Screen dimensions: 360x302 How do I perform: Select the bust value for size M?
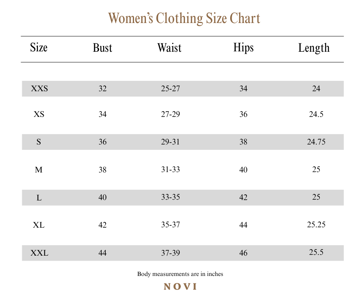(x=103, y=170)
